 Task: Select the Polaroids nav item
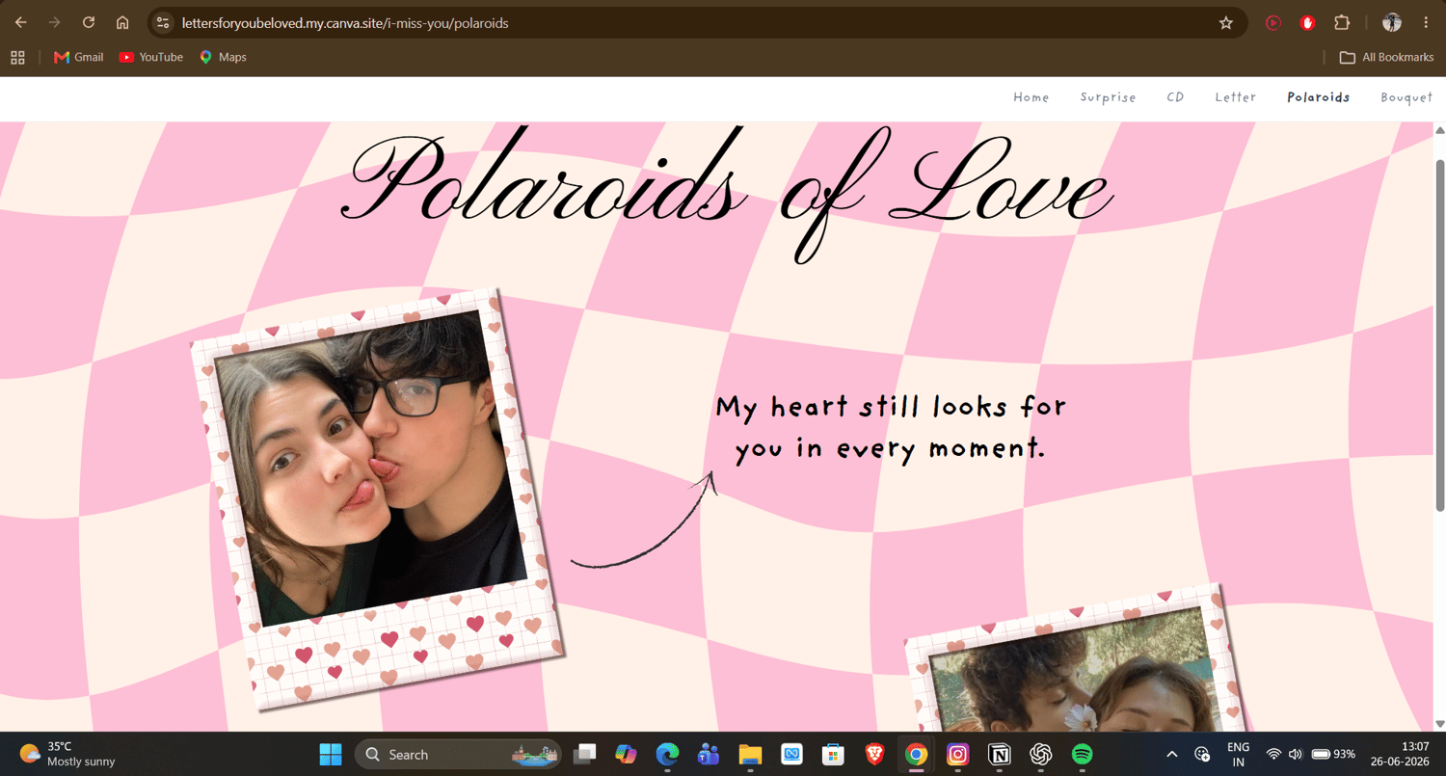point(1318,97)
